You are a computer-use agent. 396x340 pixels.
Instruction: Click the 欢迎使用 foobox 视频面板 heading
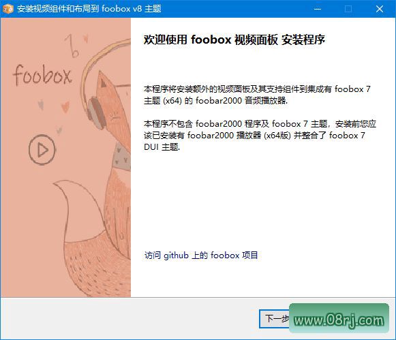point(234,40)
